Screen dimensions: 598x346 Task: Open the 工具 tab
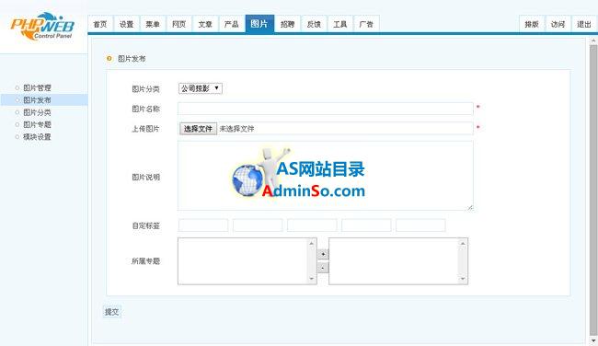pos(340,25)
